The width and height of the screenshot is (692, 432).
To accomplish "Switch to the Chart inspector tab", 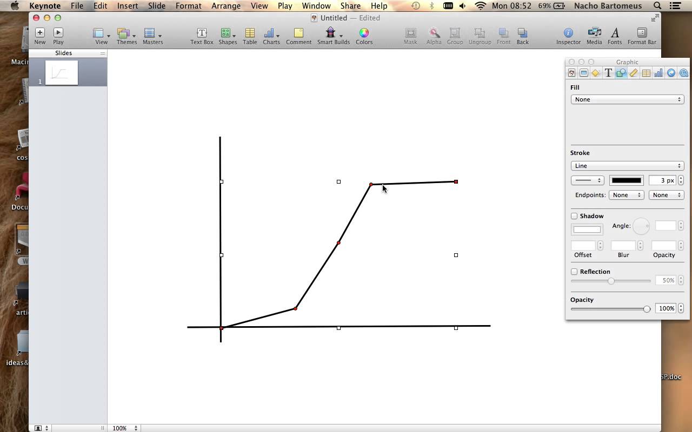I will (658, 72).
